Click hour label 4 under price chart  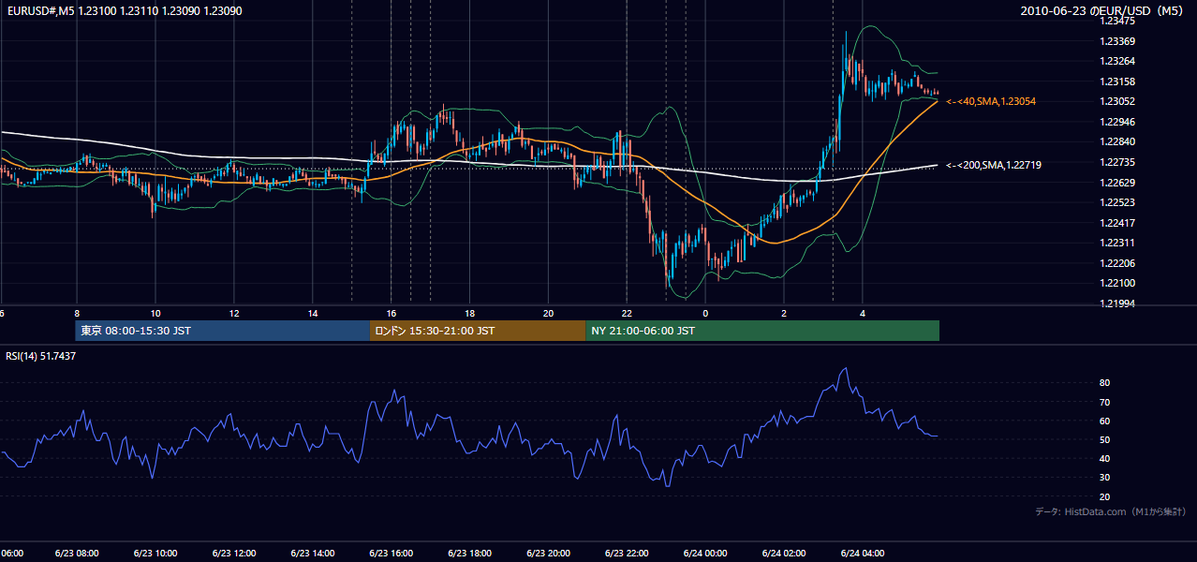863,314
